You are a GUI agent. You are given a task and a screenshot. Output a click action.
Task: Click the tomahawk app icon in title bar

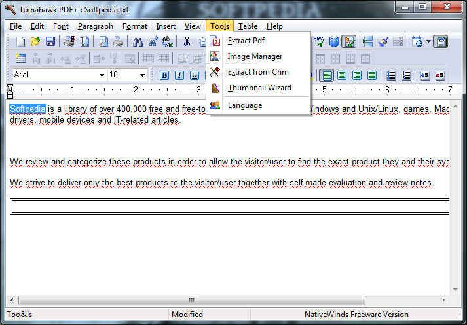click(10, 10)
